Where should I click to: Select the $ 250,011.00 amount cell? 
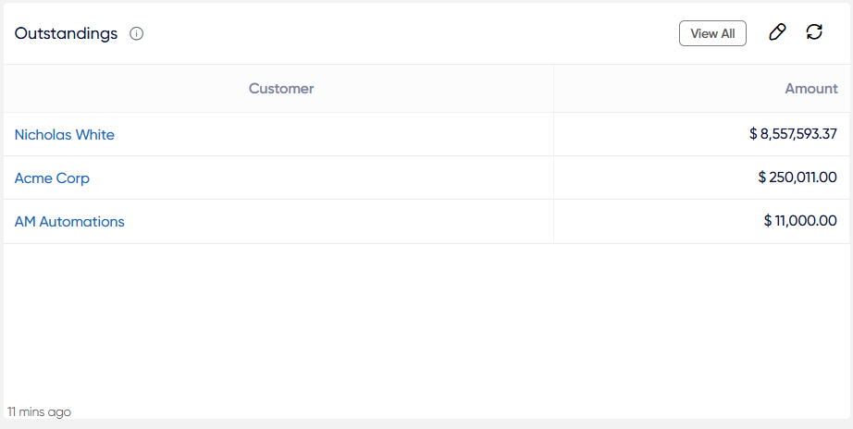click(702, 178)
